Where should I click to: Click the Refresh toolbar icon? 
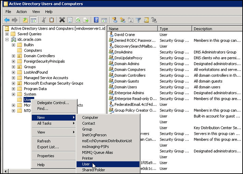point(78,19)
